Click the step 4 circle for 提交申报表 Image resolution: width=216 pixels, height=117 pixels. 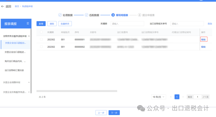pos(139,15)
